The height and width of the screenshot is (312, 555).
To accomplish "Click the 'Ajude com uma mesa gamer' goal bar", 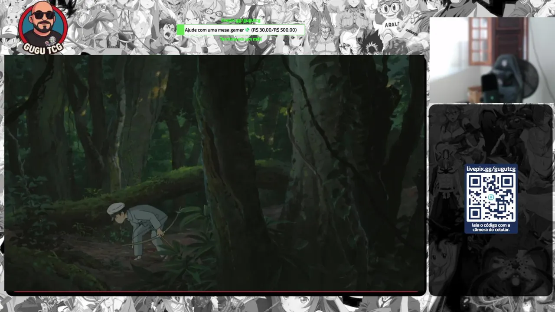I will coord(241,30).
